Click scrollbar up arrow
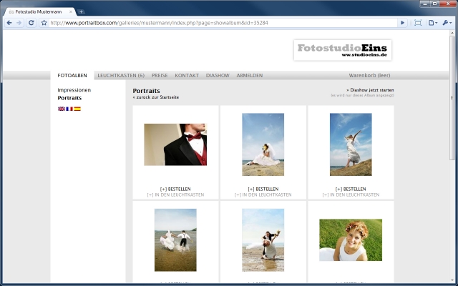The height and width of the screenshot is (286, 458). coord(452,33)
